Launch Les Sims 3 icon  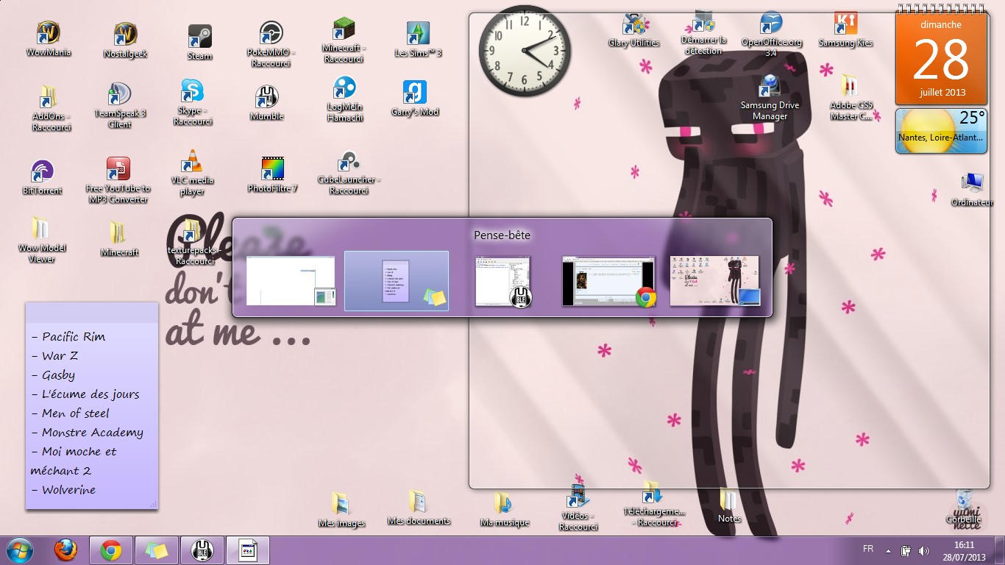tap(418, 34)
